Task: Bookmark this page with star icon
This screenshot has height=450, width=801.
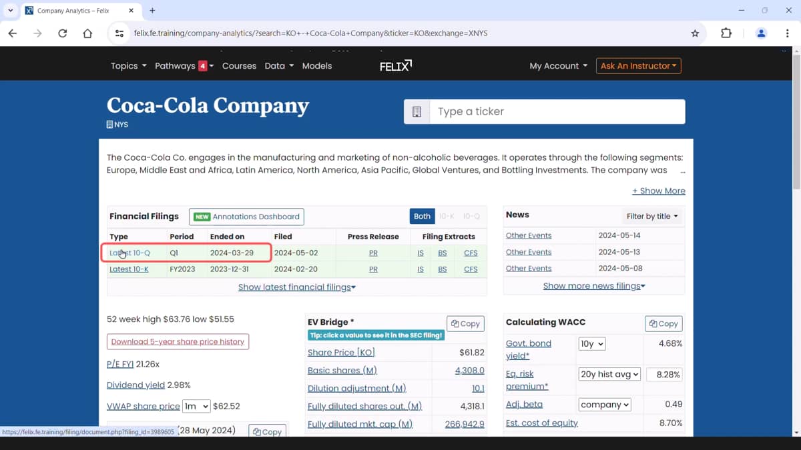Action: pyautogui.click(x=695, y=33)
